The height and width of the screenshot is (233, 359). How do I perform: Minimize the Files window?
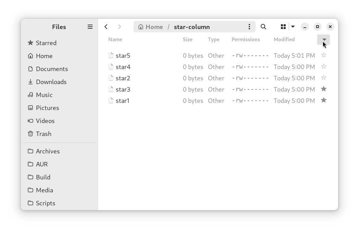305,27
